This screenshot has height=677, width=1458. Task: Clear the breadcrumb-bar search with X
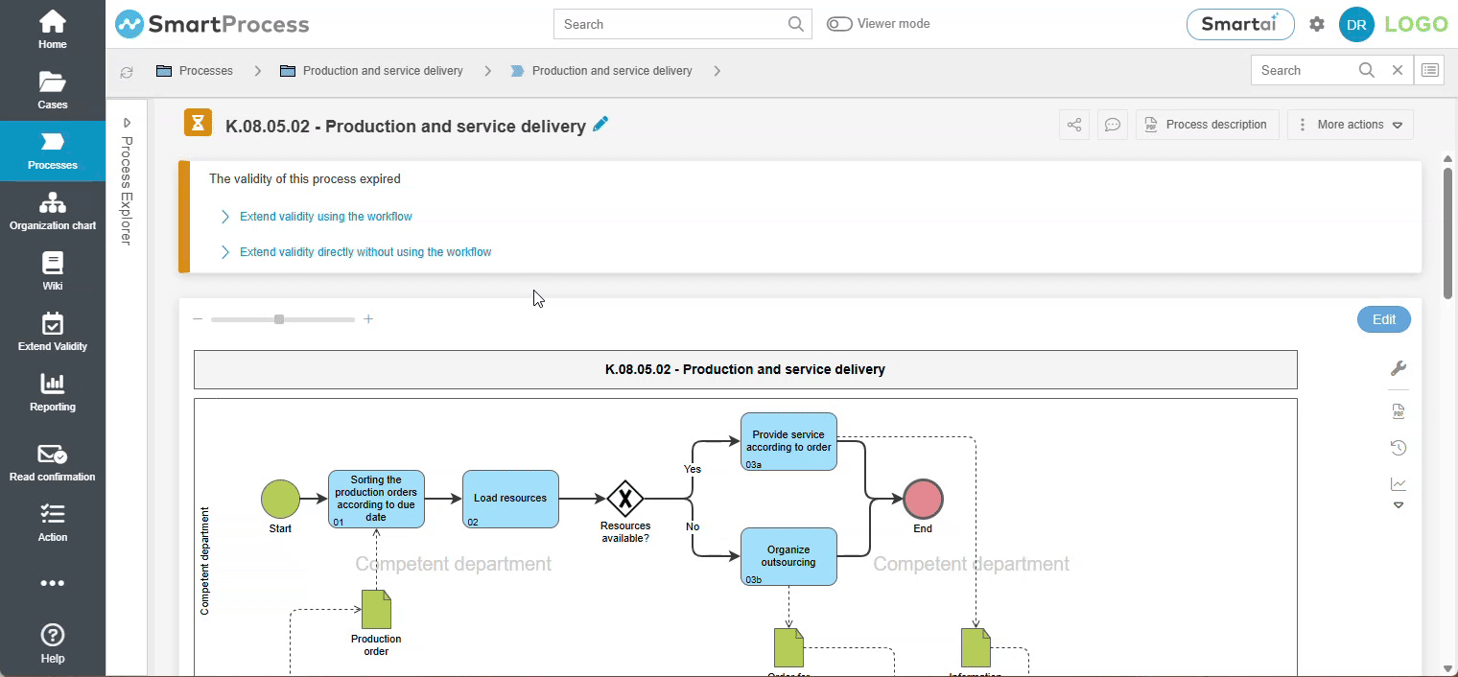(x=1398, y=70)
